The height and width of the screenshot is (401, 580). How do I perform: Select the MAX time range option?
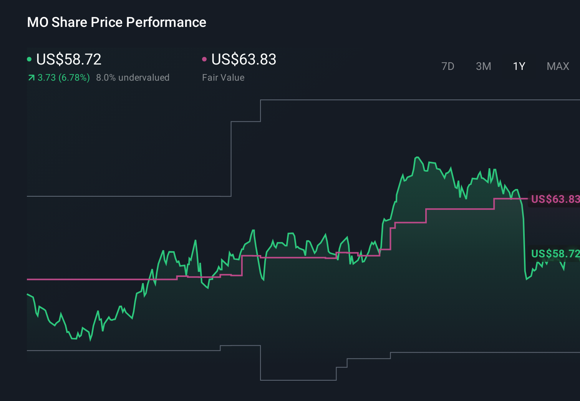click(557, 66)
